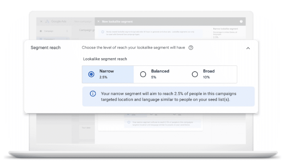Open help icon beside reach description

191,47
